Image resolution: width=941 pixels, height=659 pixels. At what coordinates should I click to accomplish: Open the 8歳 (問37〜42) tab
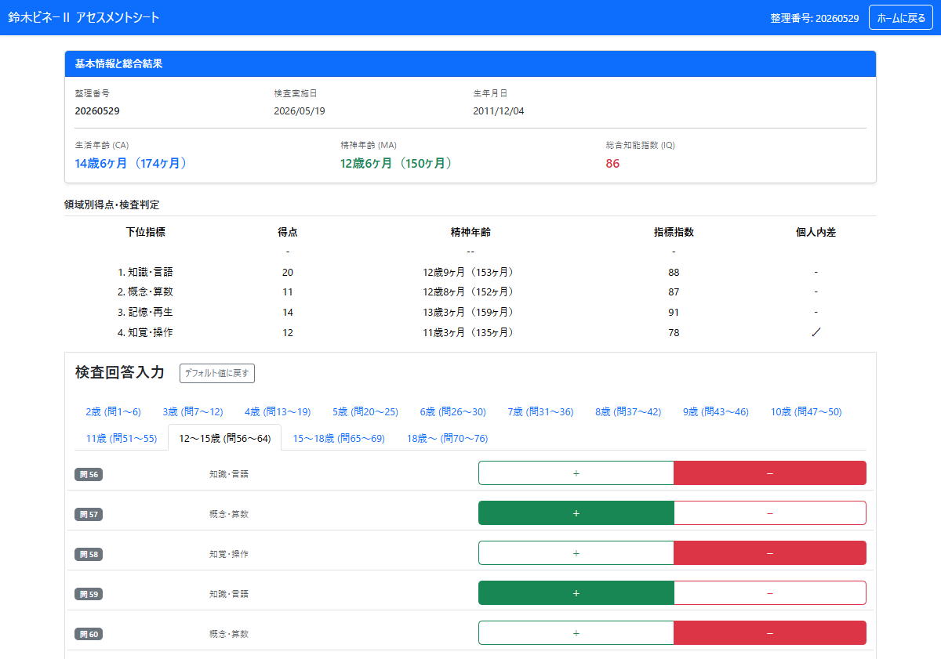628,411
